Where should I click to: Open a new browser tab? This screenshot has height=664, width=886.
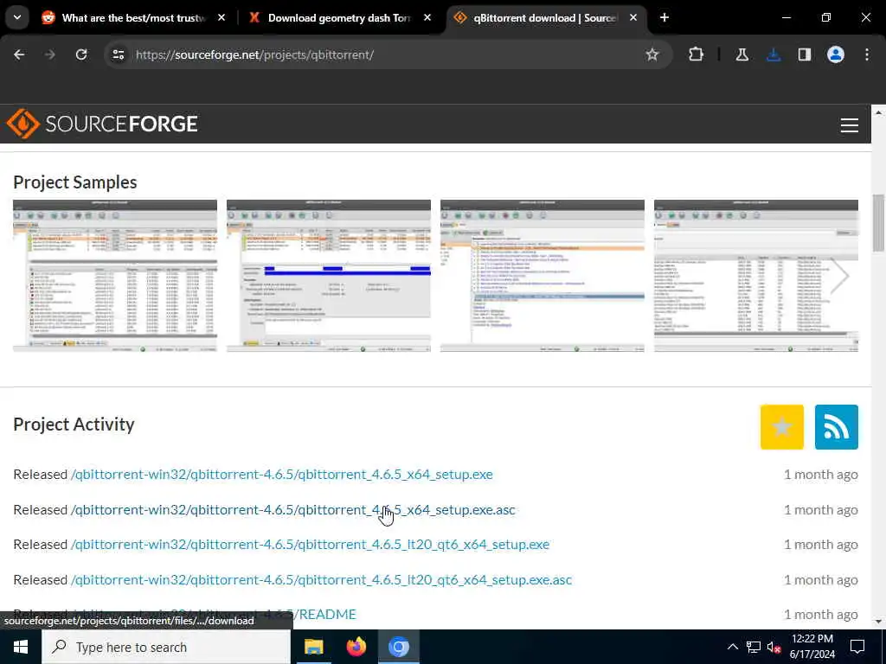pyautogui.click(x=664, y=17)
